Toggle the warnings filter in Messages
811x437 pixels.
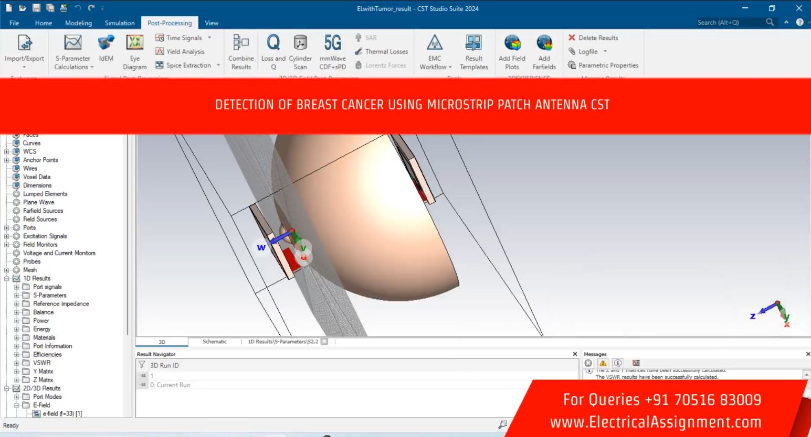click(x=603, y=363)
